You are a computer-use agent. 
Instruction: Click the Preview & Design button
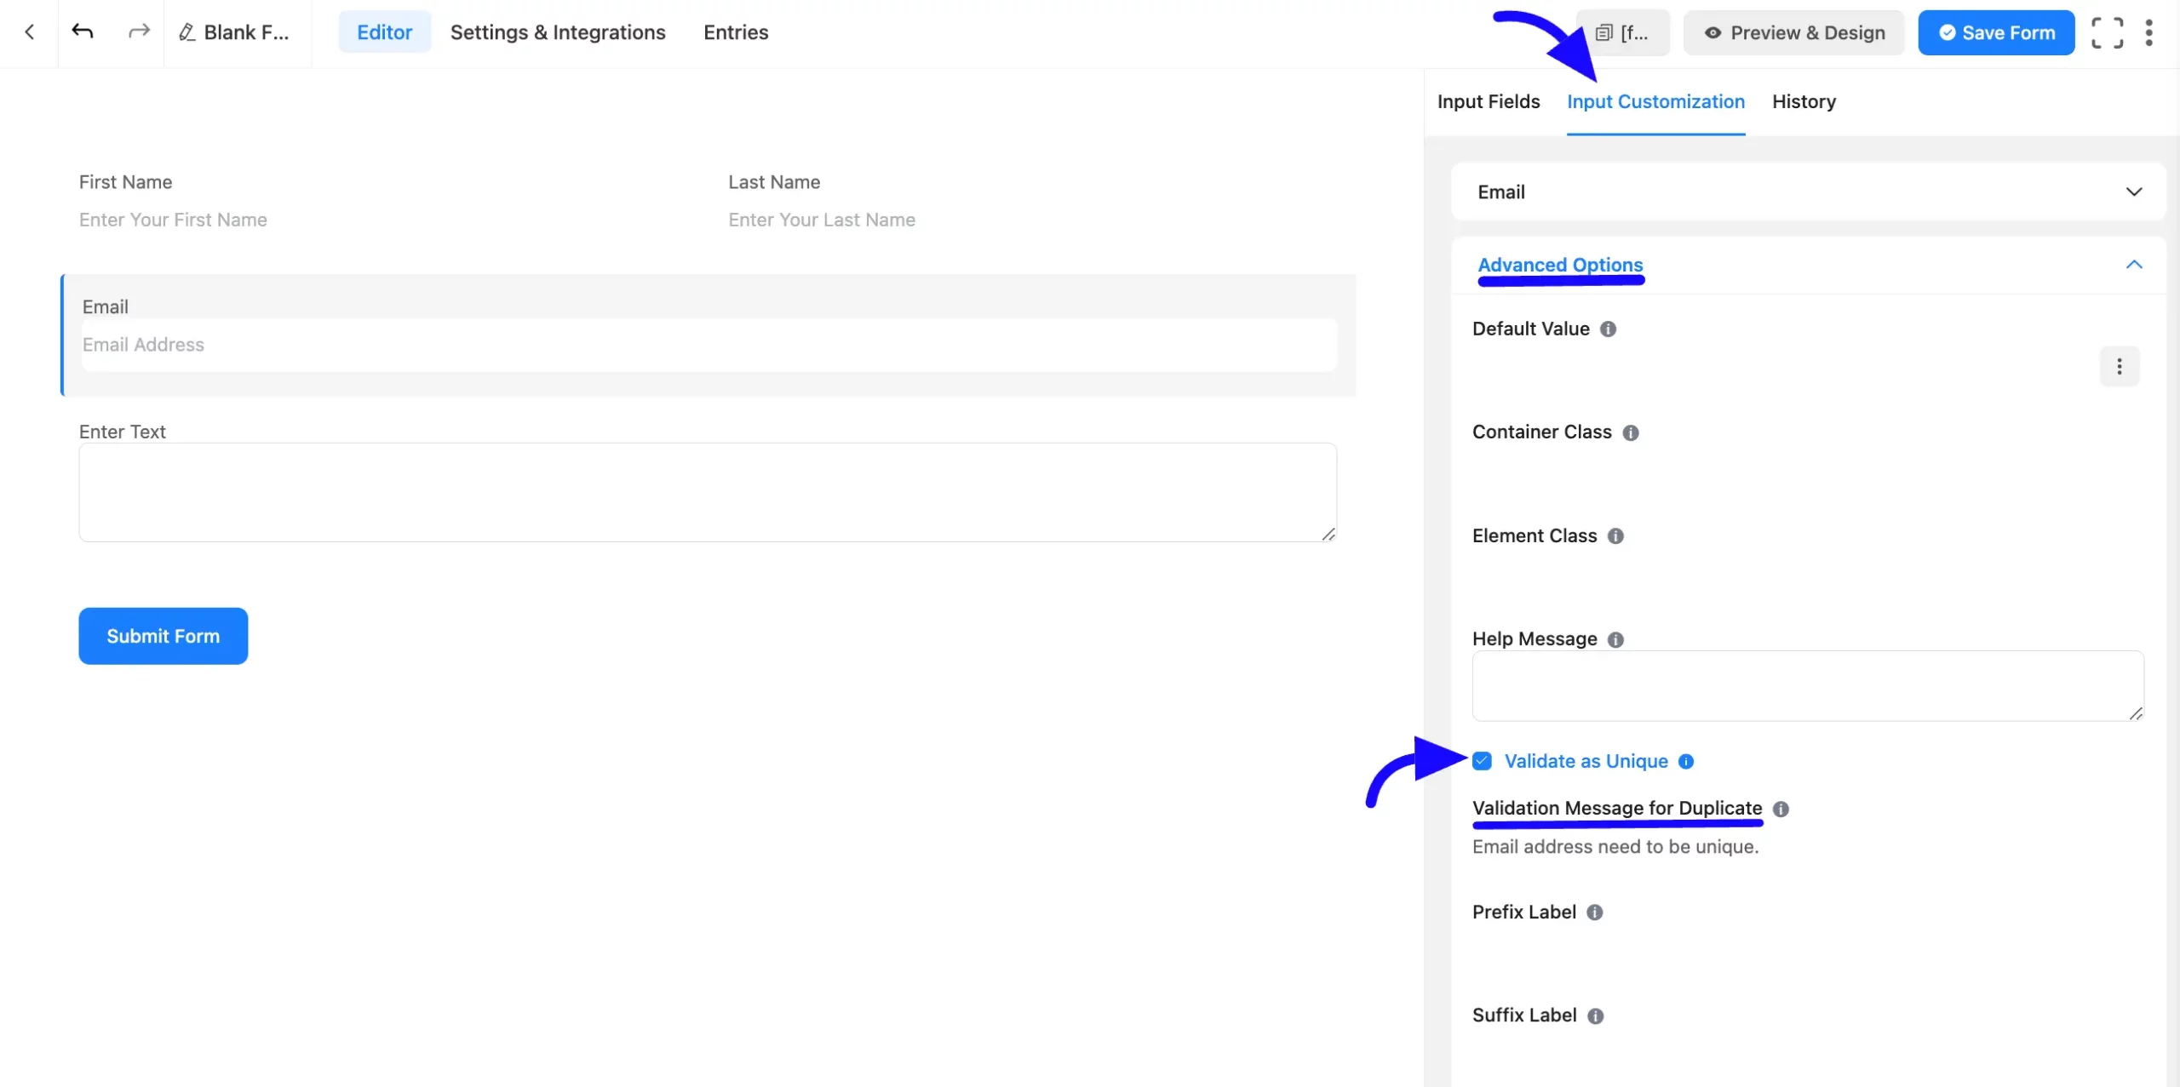click(1793, 32)
